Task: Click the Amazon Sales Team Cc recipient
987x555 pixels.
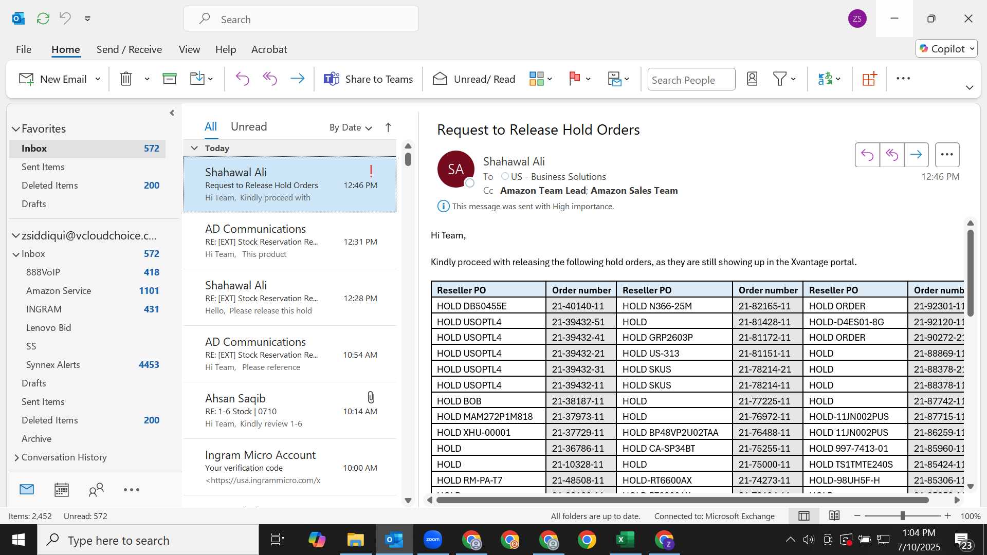Action: [x=634, y=191]
